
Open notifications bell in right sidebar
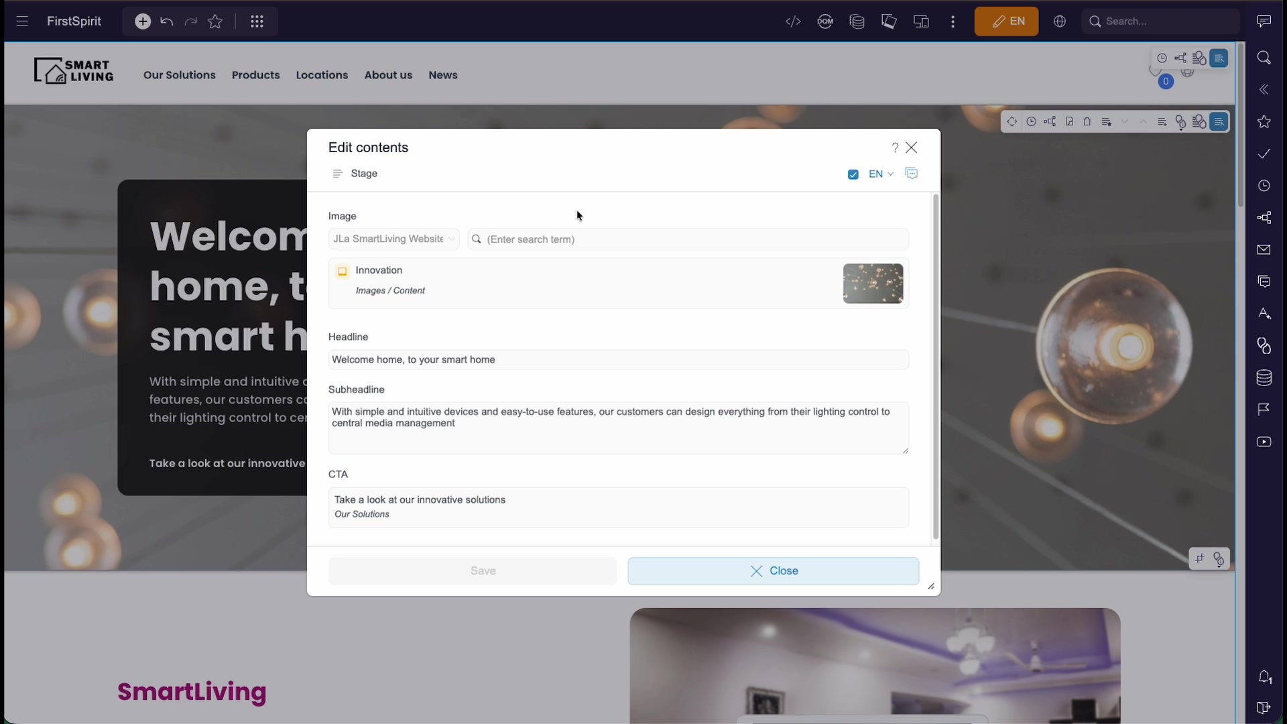1264,677
